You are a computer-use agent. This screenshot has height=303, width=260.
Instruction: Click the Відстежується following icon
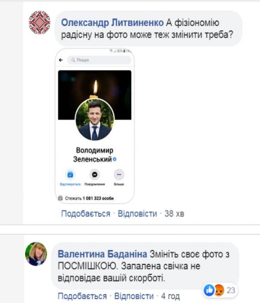71,174
